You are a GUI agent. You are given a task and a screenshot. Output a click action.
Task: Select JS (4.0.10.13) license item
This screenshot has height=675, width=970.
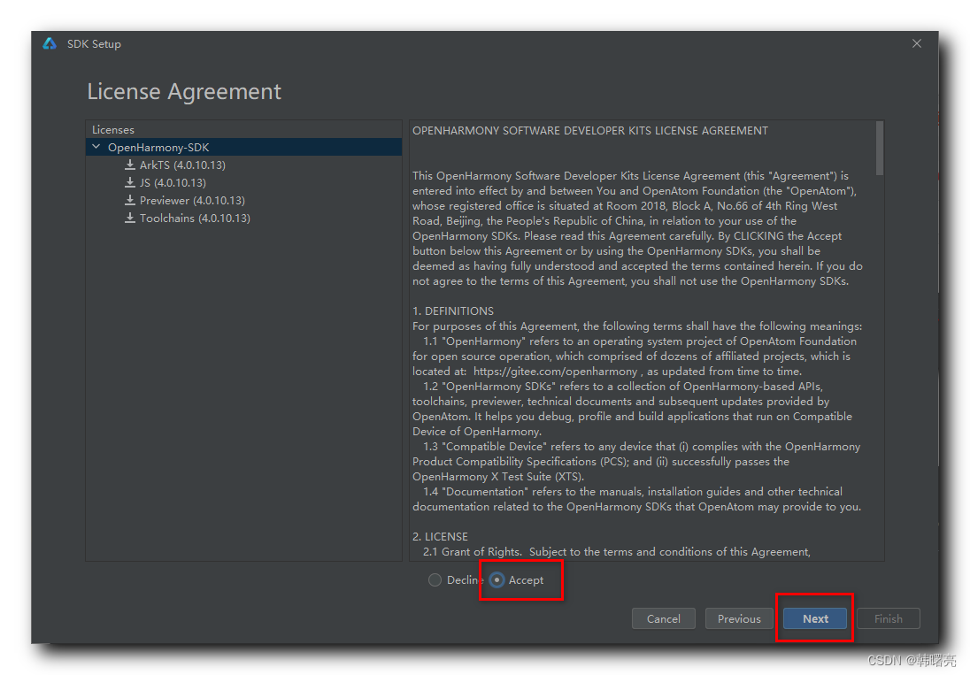pyautogui.click(x=173, y=182)
